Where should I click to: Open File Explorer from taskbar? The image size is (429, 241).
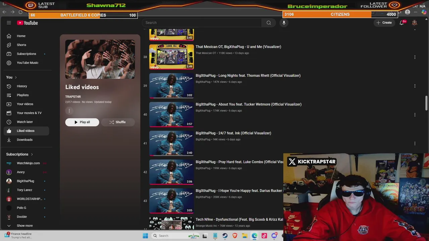pos(245,236)
